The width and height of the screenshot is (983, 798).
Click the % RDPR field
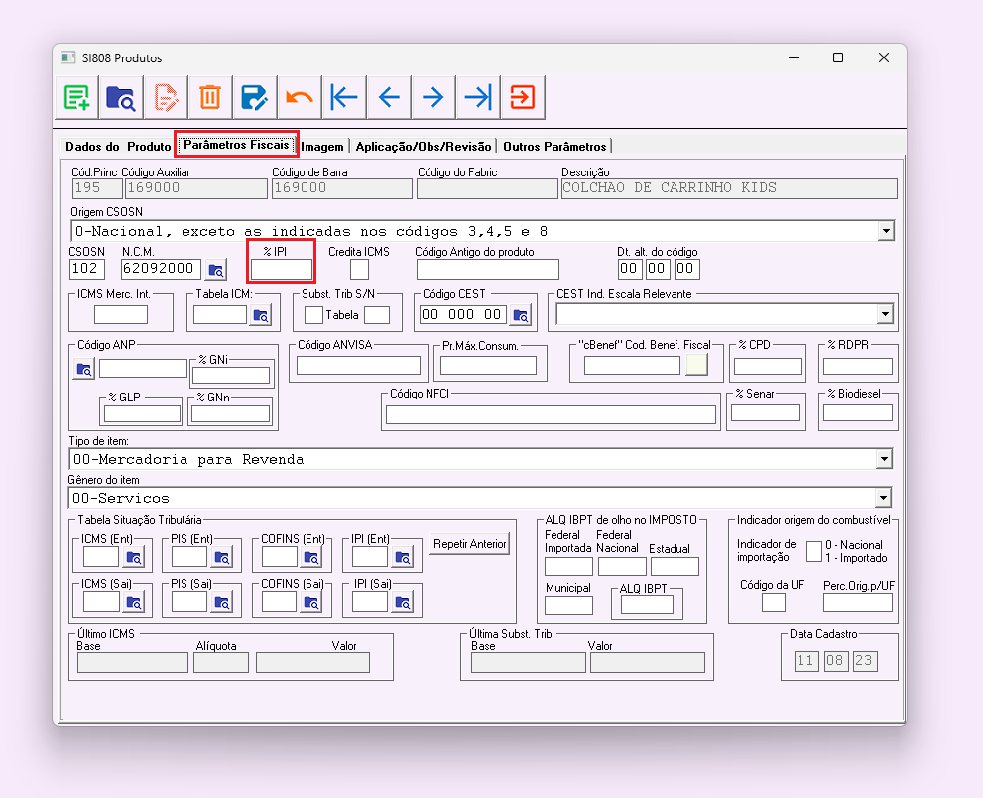click(858, 367)
